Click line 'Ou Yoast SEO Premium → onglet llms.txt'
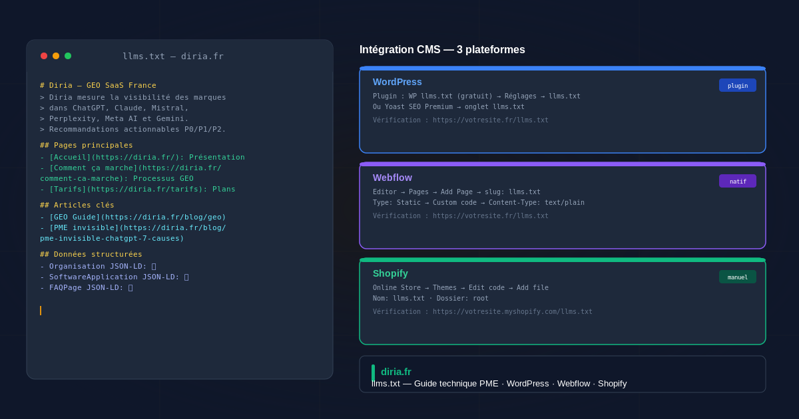Screen dimensions: 799x419 [x=449, y=106]
